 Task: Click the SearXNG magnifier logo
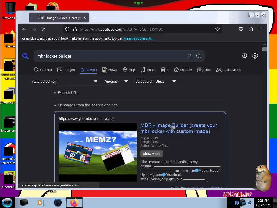[x=25, y=56]
